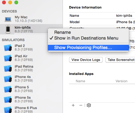135x113 pixels.
Task: Click the Model label in Device Information
Action: coord(75,22)
